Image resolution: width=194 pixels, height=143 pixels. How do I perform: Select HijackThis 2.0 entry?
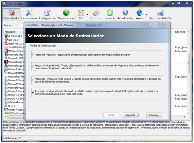(x=14, y=44)
